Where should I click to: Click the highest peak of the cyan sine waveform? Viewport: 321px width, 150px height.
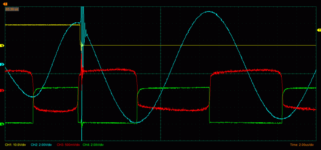click(x=208, y=12)
